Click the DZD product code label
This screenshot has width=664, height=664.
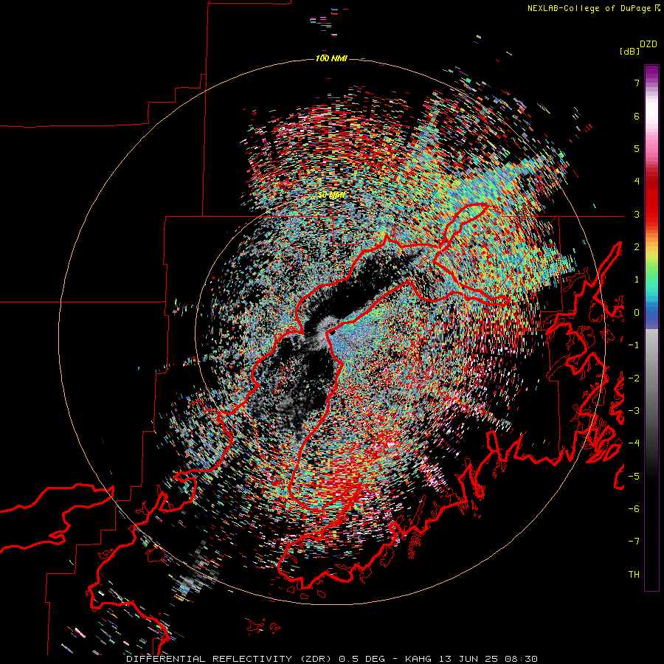point(649,44)
